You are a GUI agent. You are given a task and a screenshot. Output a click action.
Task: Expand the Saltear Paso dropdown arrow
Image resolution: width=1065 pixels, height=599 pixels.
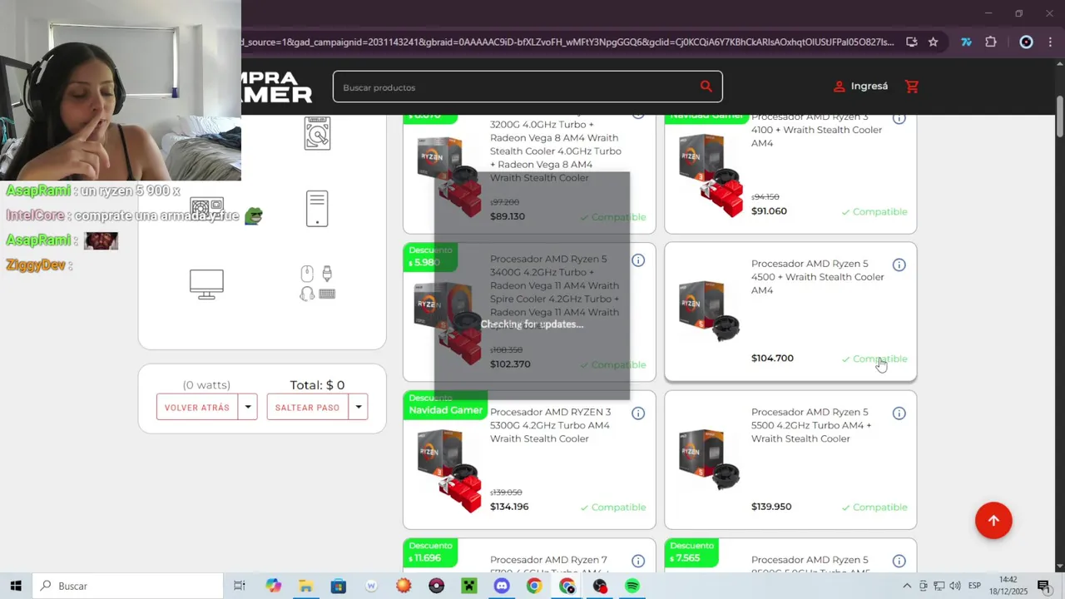[359, 408]
